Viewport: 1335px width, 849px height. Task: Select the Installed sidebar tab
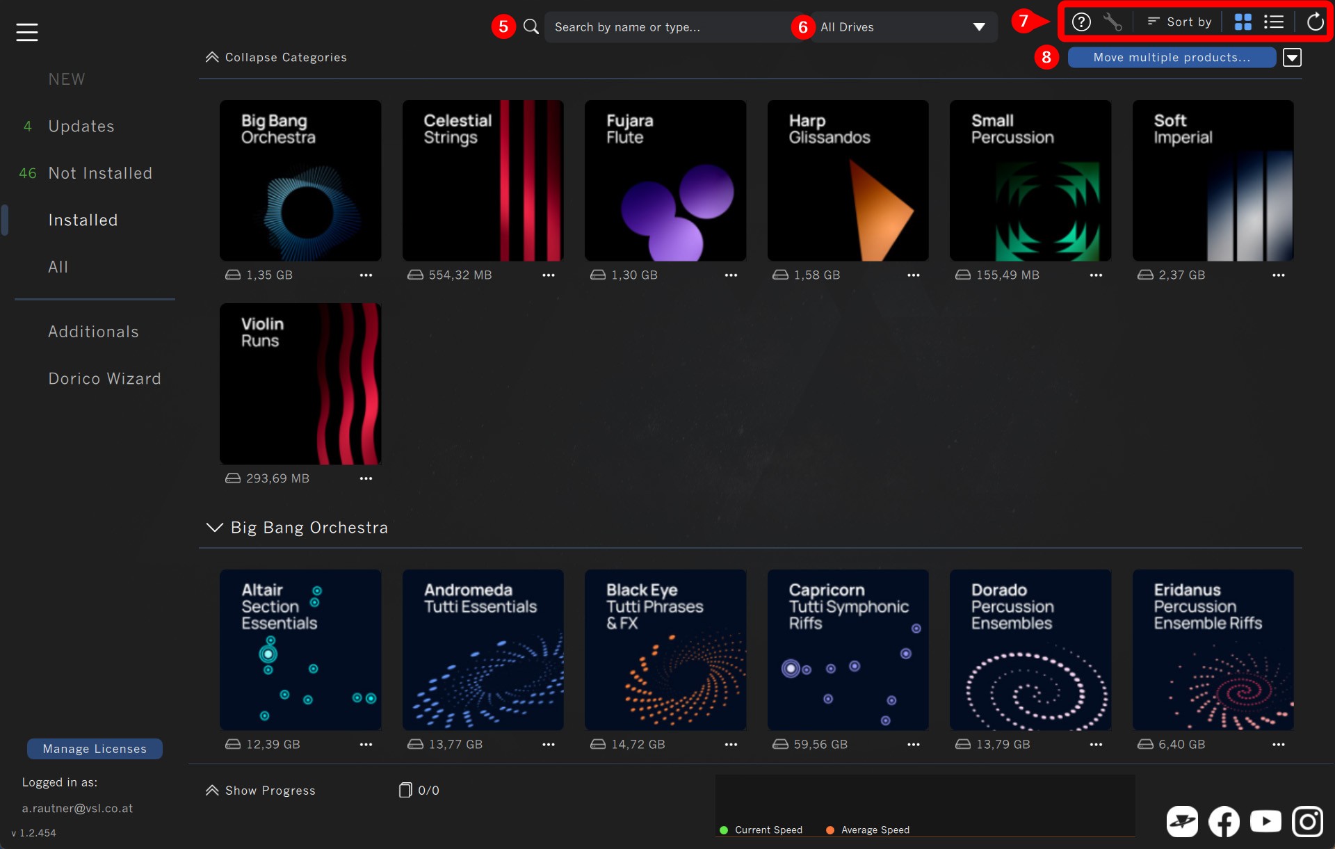pos(83,220)
